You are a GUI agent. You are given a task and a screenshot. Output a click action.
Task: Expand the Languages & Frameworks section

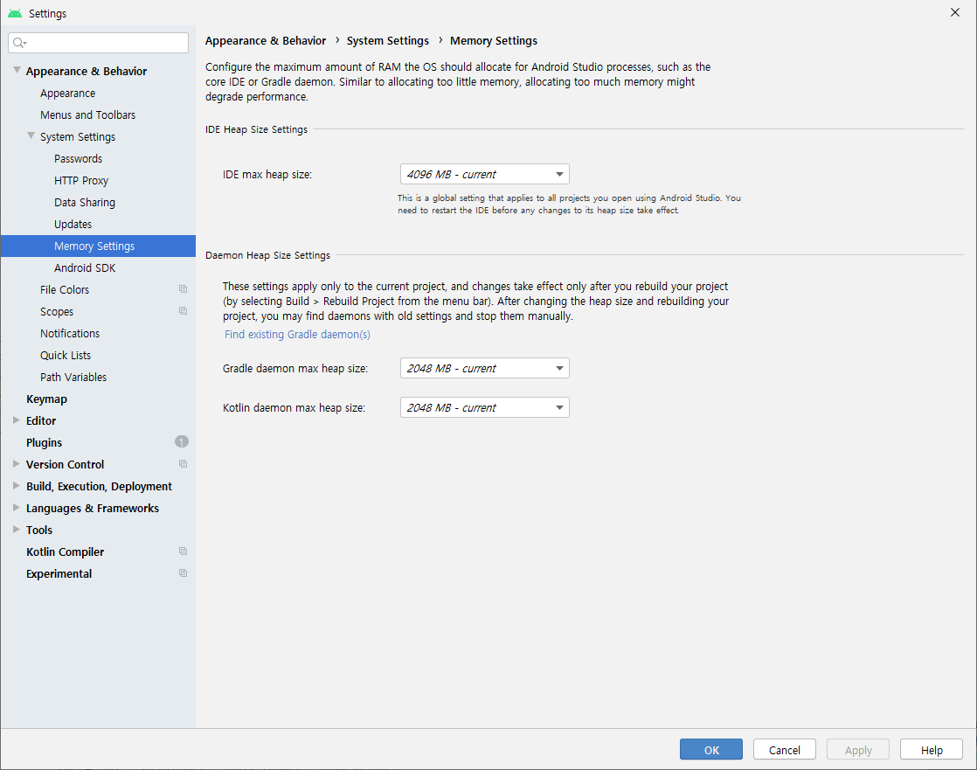pyautogui.click(x=17, y=507)
